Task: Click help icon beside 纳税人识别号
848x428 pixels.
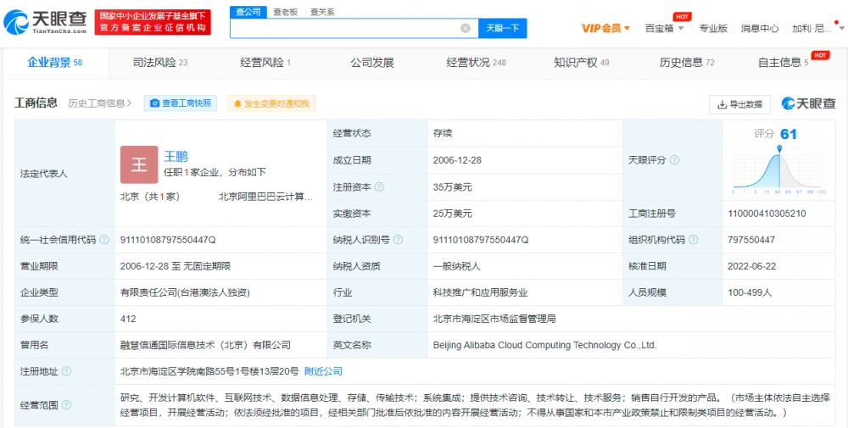Action: (398, 239)
